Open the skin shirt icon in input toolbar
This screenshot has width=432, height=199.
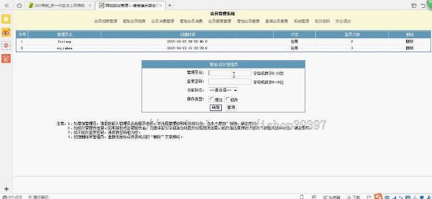tap(421, 197)
